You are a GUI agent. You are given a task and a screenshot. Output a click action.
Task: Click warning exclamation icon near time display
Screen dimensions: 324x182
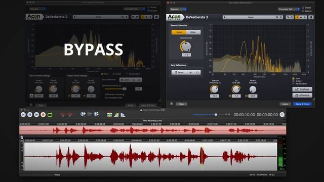[x=282, y=115]
